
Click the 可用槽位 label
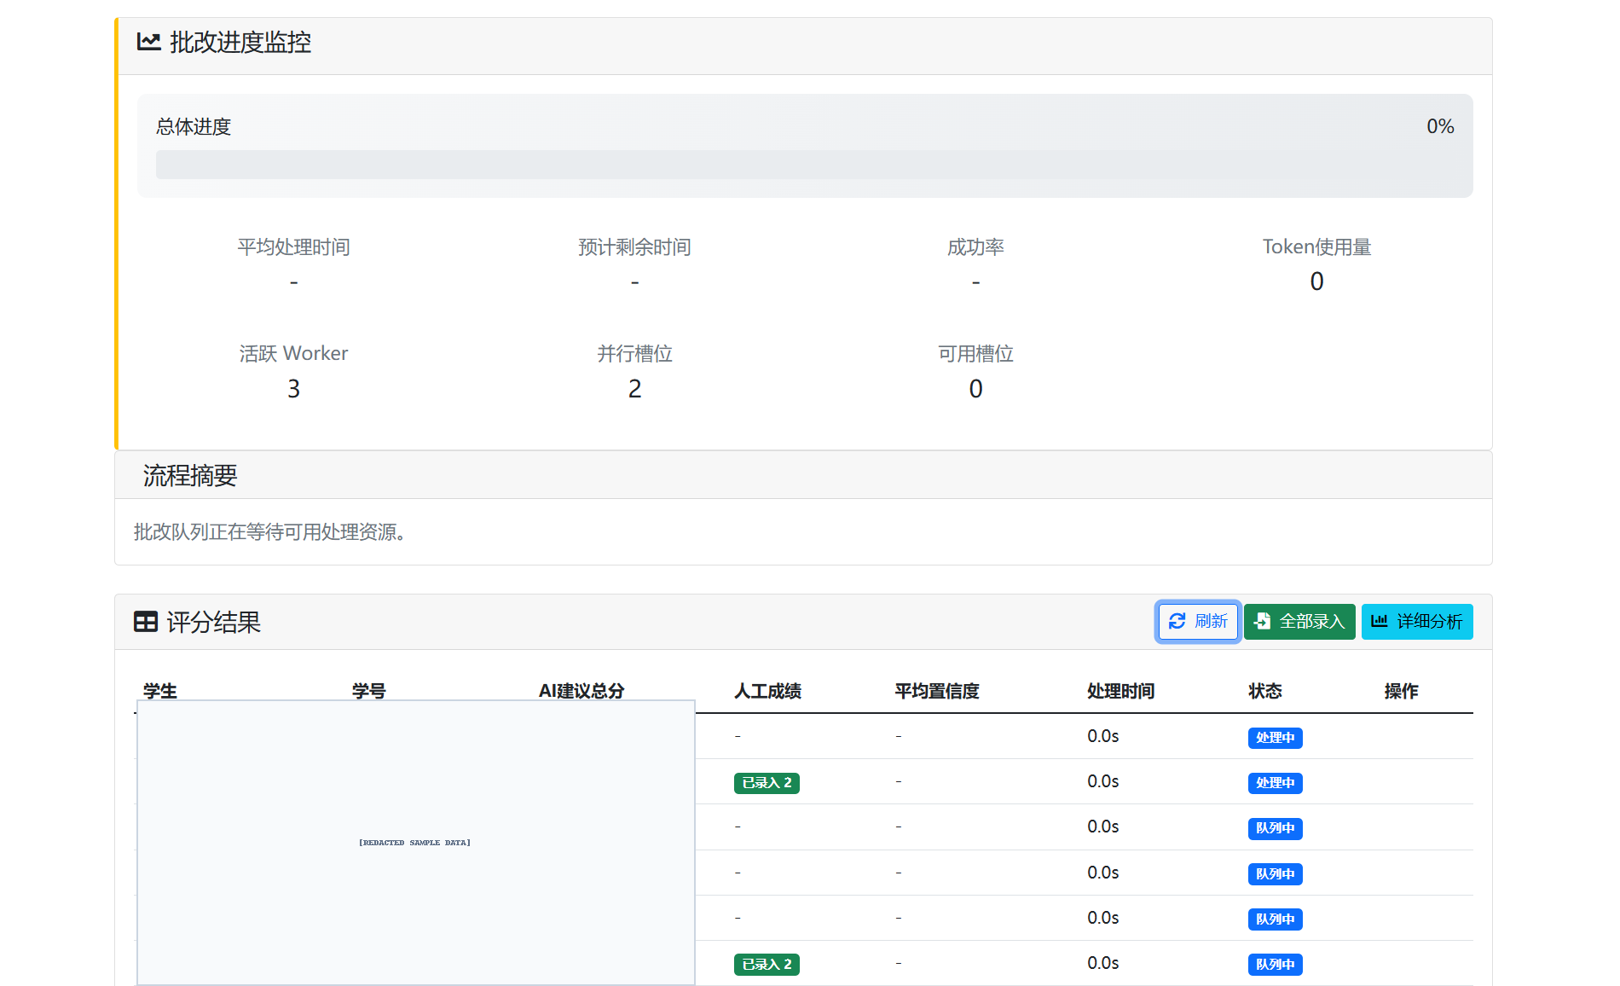coord(975,354)
